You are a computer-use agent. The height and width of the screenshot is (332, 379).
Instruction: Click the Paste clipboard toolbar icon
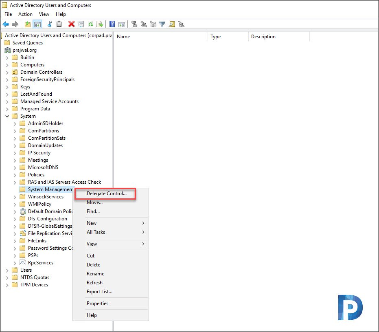59,24
